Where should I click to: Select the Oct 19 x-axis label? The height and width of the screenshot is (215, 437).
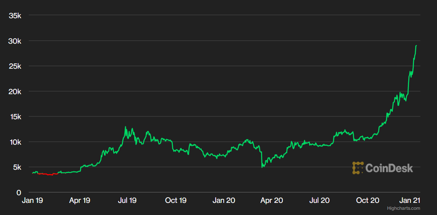[175, 200]
